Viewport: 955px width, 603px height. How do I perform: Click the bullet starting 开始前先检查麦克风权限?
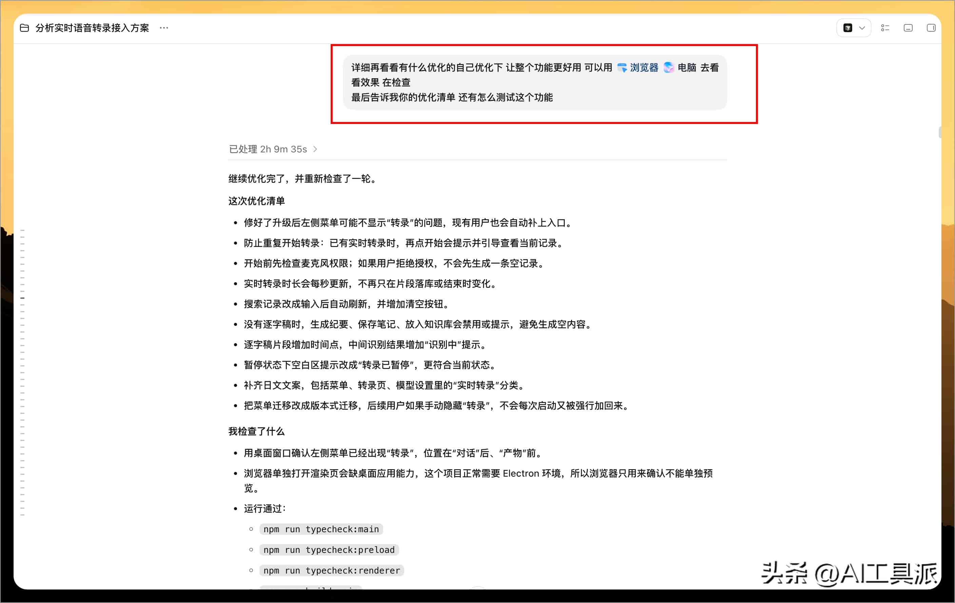(395, 264)
